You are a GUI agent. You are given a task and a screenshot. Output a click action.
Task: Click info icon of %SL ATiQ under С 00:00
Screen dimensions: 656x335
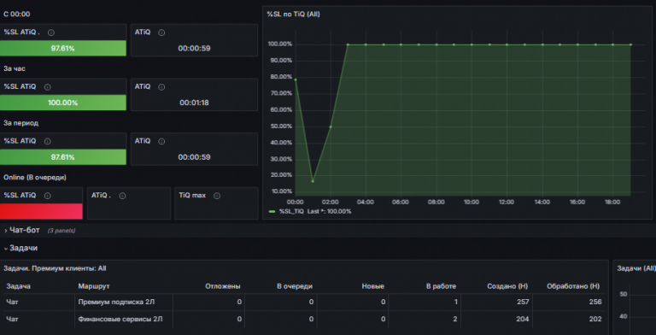[x=51, y=32]
